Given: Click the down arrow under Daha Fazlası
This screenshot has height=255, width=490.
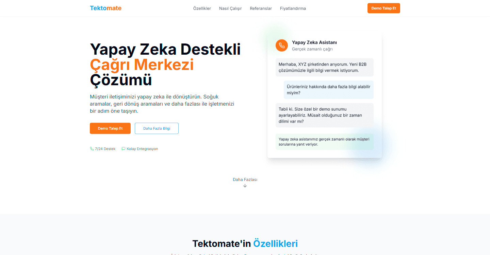Looking at the screenshot, I should coord(245,186).
